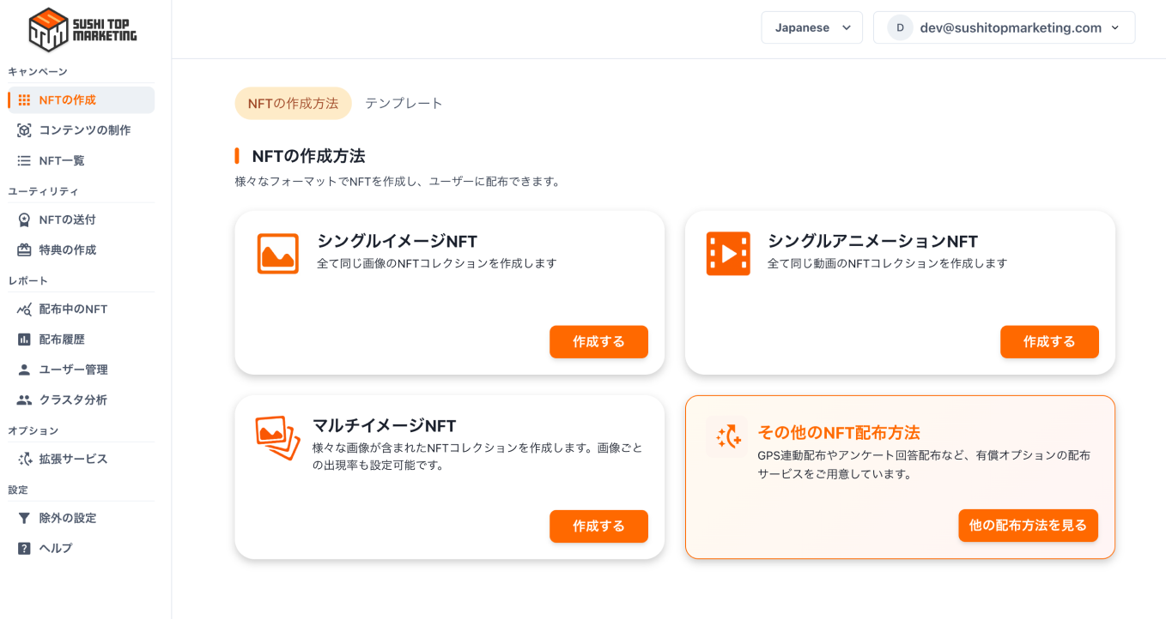Click the コンテンツの制作 icon in sidebar
1166x619 pixels.
24,130
